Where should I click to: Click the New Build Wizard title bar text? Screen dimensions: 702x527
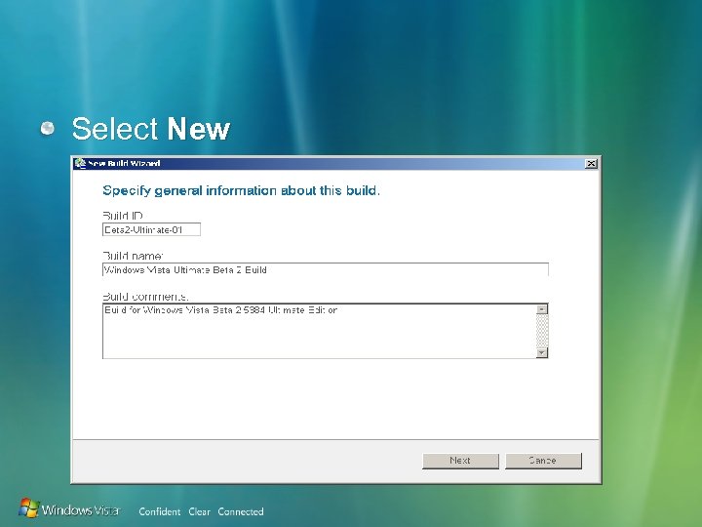(x=124, y=163)
